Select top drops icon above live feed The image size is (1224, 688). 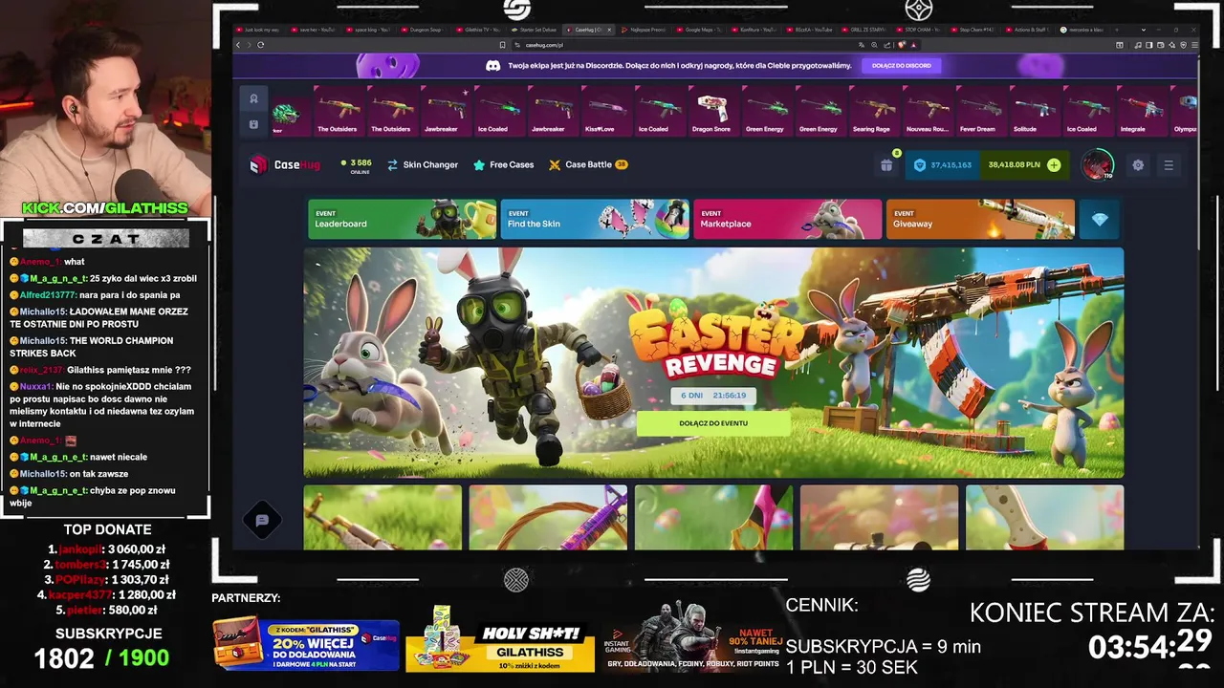[253, 98]
